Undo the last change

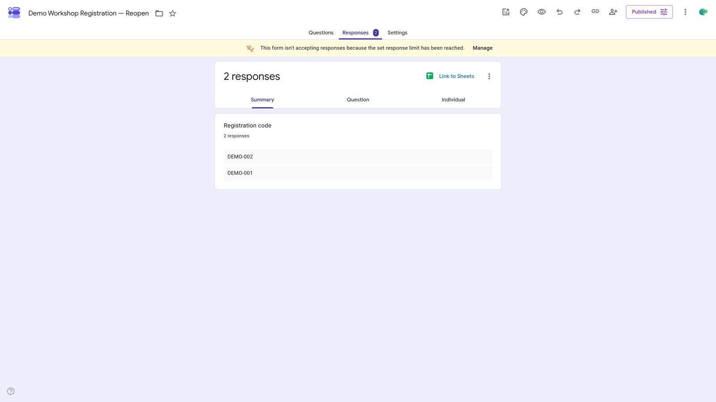point(559,12)
